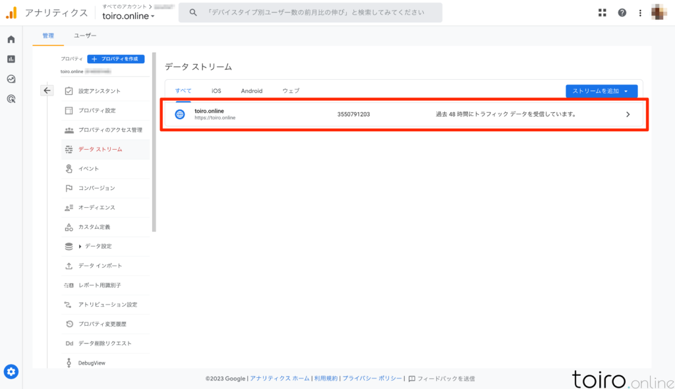Click the アトリビューション設定 path icon
The height and width of the screenshot is (389, 675).
coord(68,305)
